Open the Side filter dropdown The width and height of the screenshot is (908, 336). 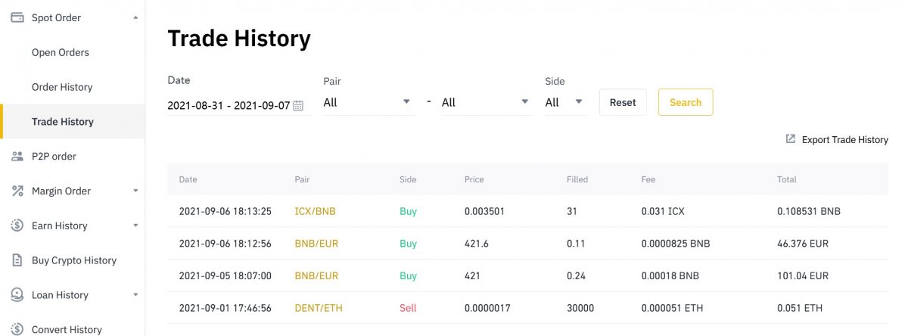point(564,102)
